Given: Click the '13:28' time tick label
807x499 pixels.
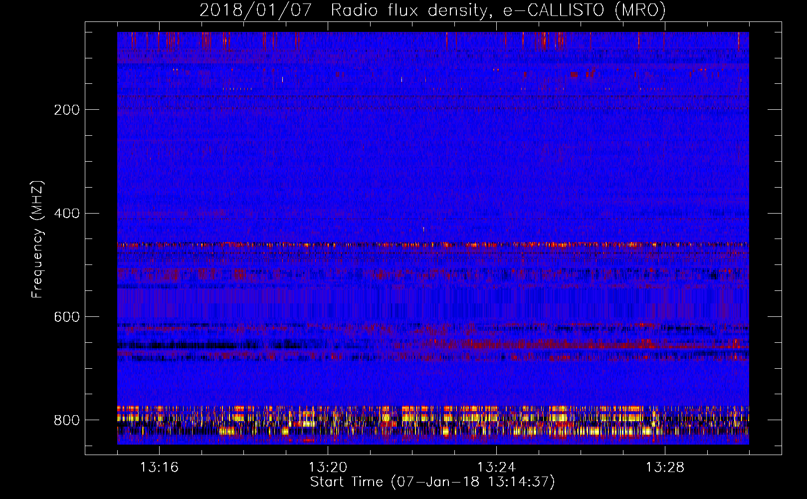Looking at the screenshot, I should [665, 468].
